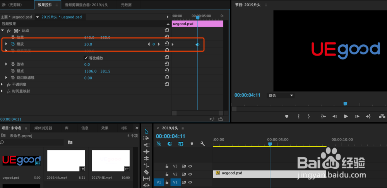387x188 pixels.
Task: Select the Rolling Edit tool
Action: pos(146,158)
